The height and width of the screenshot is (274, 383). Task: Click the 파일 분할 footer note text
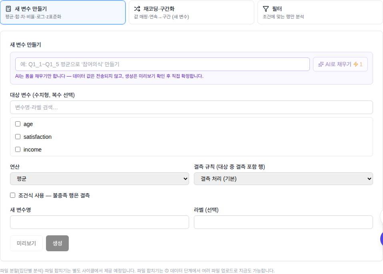(x=137, y=270)
